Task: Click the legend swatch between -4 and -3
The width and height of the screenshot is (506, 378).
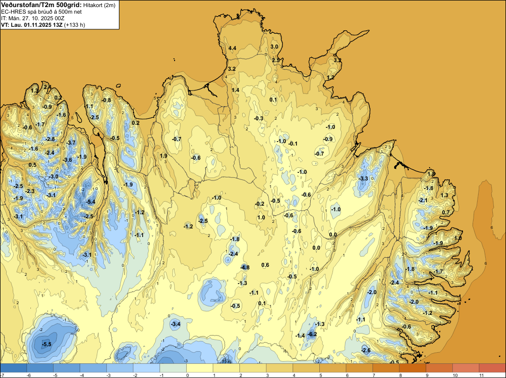Action: [x=93, y=368]
